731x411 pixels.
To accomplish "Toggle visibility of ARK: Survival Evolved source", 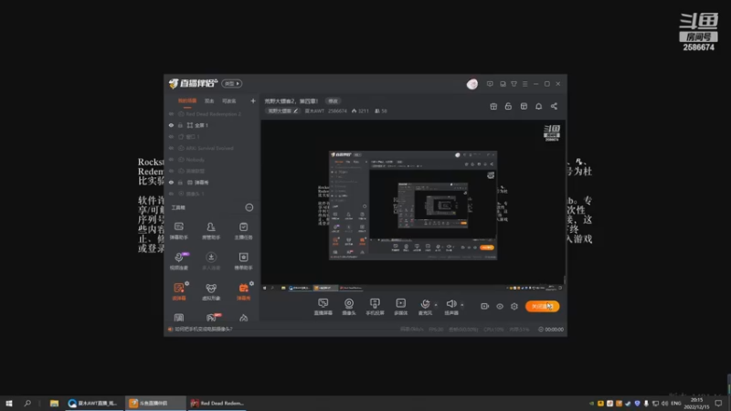I will click(x=171, y=148).
